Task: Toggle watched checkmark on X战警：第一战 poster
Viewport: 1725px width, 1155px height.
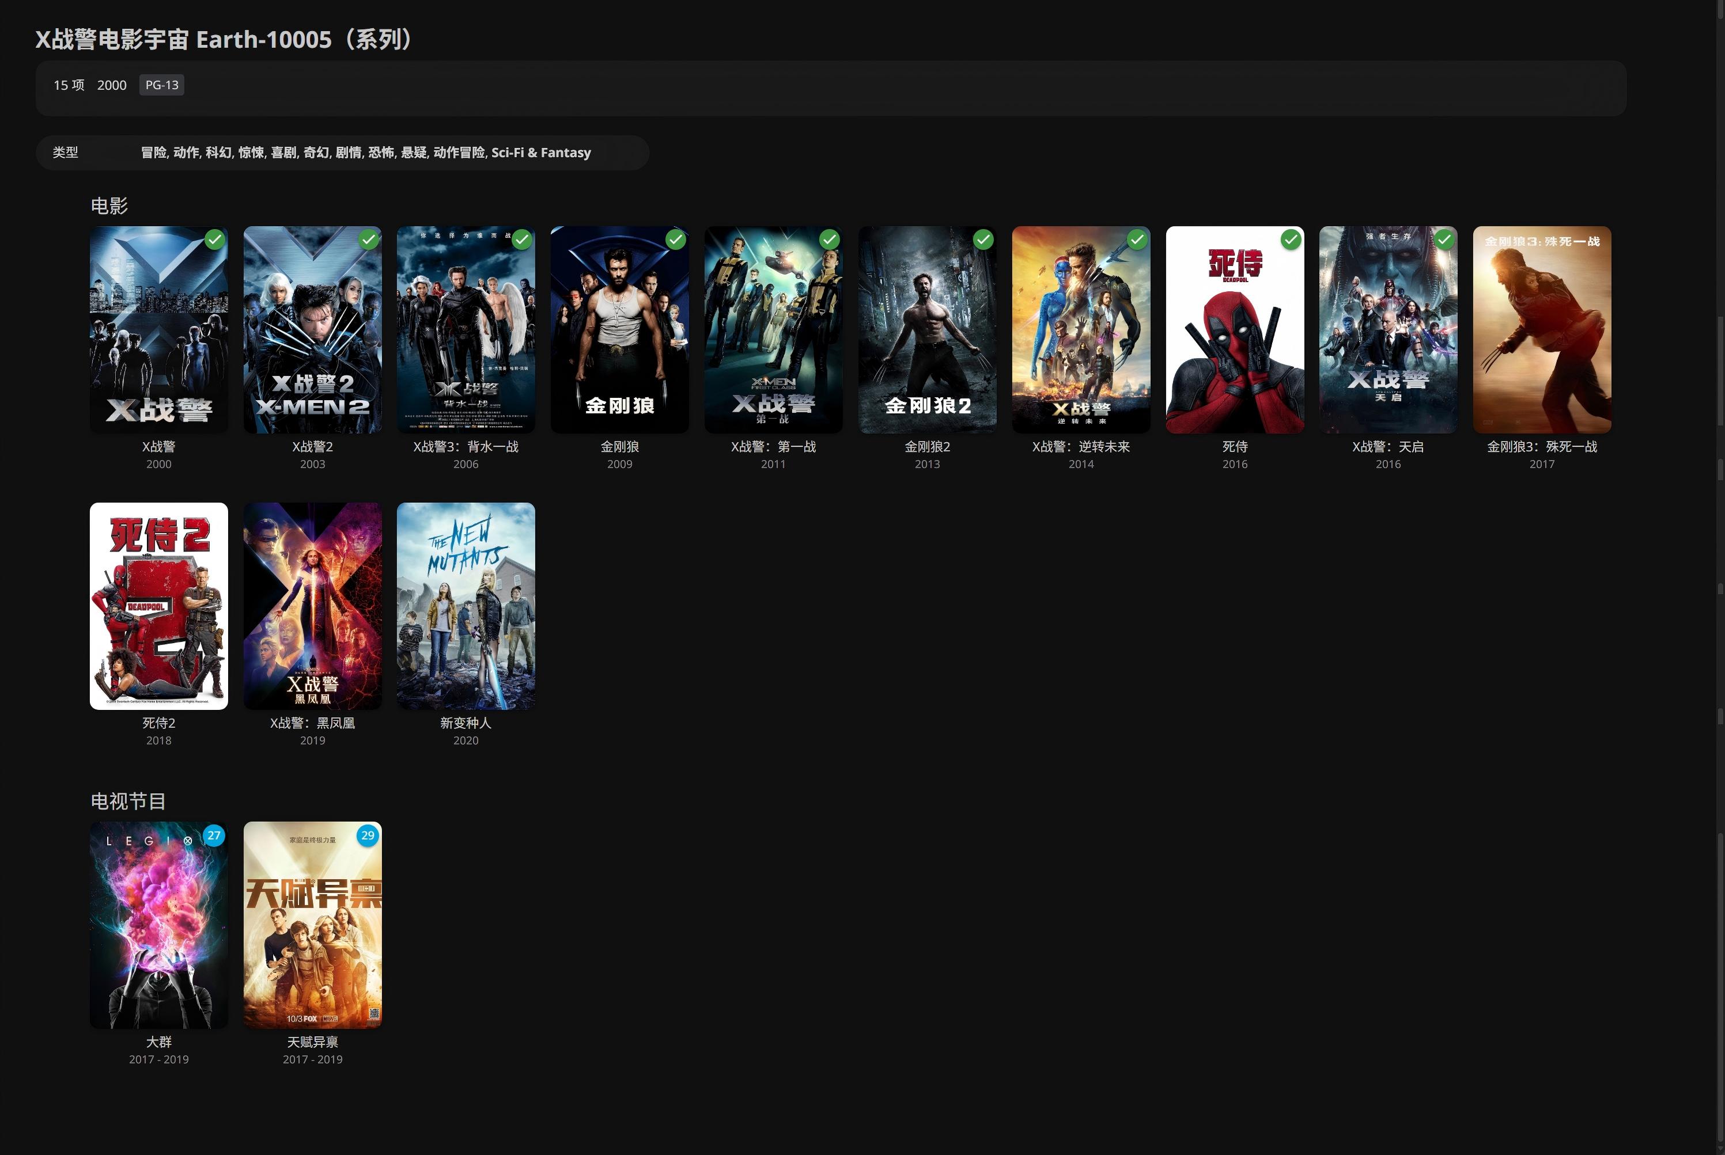Action: pyautogui.click(x=830, y=240)
